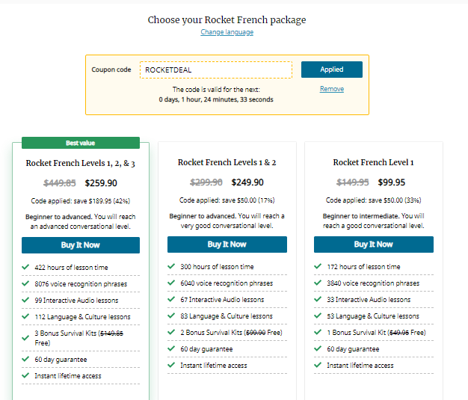The height and width of the screenshot is (400, 468).
Task: Click the ROCKETDEAL coupon code field
Action: (x=215, y=70)
